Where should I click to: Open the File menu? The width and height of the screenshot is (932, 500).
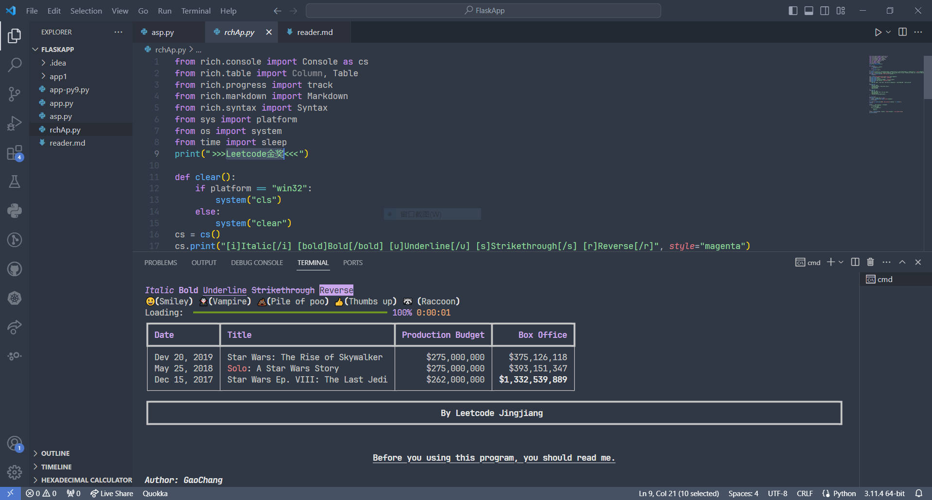32,11
